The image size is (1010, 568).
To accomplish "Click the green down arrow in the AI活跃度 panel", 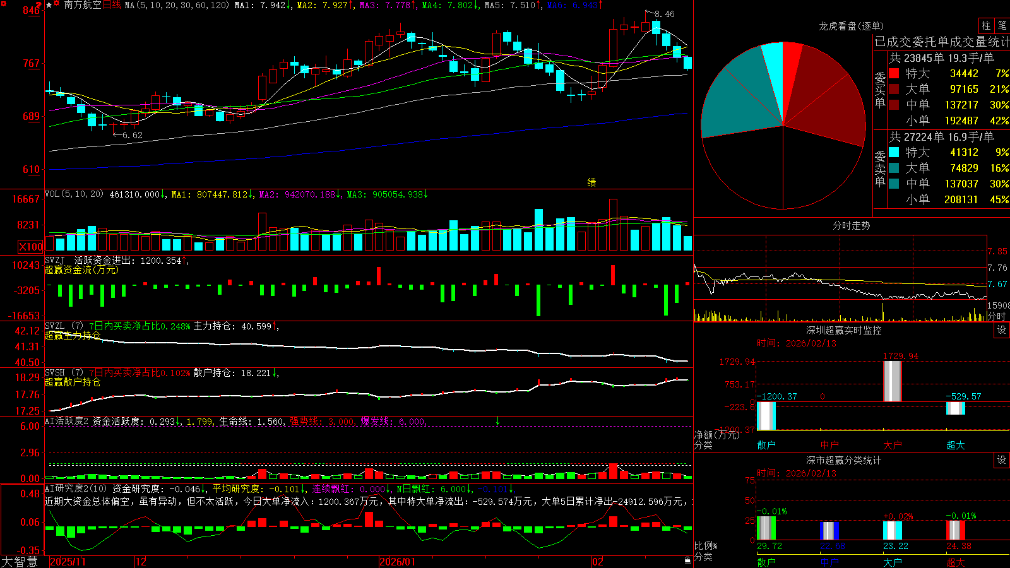I will coord(497,421).
